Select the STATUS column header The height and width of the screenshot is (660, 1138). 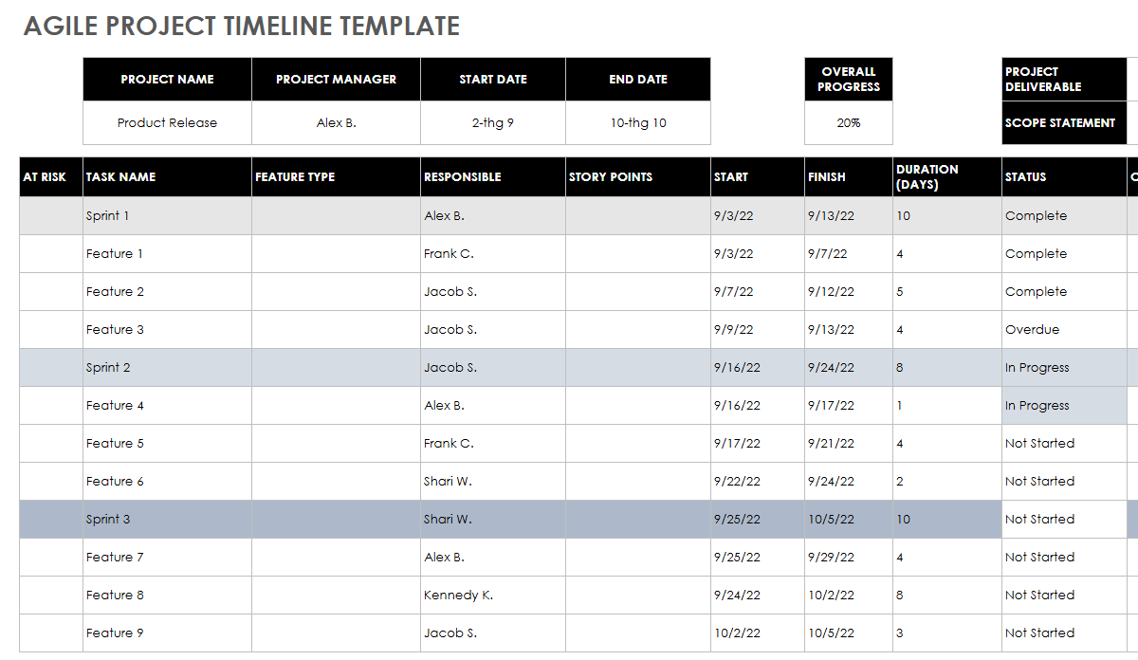click(x=1026, y=177)
